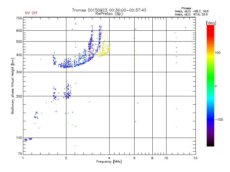Screen dimensions: 230x172
Task: Click the x-axis tick label '6'
Action: [x=134, y=158]
